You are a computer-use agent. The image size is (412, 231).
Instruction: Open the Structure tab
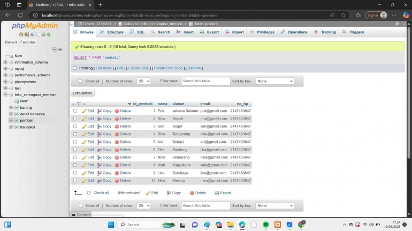click(x=112, y=32)
